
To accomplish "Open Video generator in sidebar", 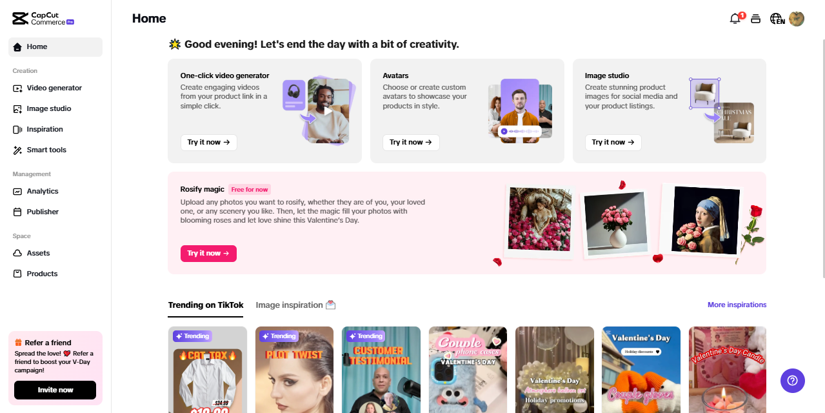I will point(55,88).
